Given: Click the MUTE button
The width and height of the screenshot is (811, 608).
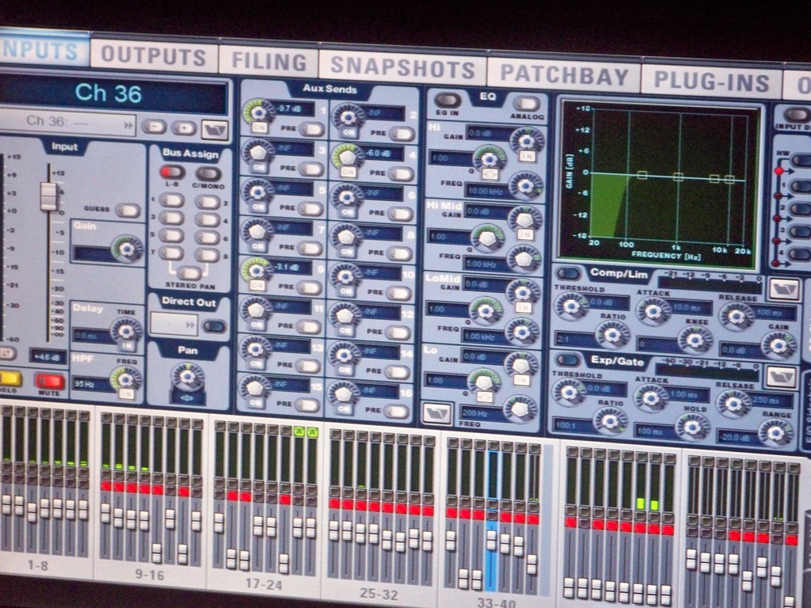Looking at the screenshot, I should pos(50,382).
